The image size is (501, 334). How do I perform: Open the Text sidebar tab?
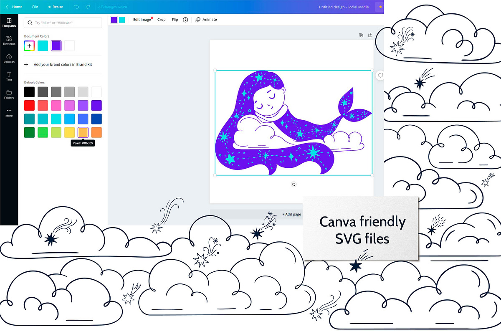pyautogui.click(x=9, y=76)
